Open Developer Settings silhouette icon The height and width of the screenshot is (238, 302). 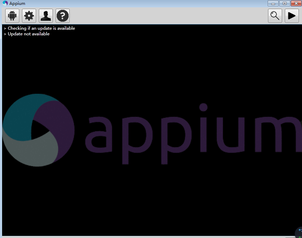tap(46, 16)
